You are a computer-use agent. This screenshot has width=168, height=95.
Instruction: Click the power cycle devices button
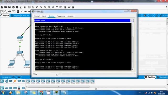[x=13, y=77]
